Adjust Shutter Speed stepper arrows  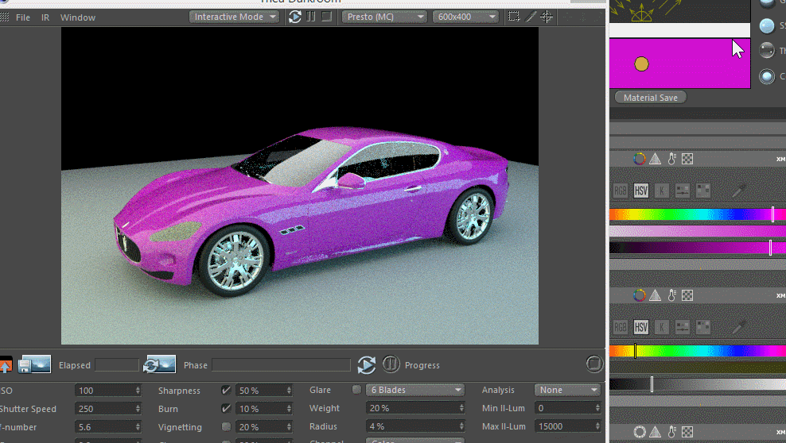tap(138, 409)
